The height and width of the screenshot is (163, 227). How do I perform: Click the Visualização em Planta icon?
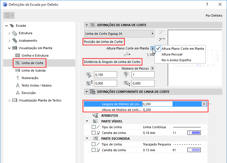click(x=15, y=48)
